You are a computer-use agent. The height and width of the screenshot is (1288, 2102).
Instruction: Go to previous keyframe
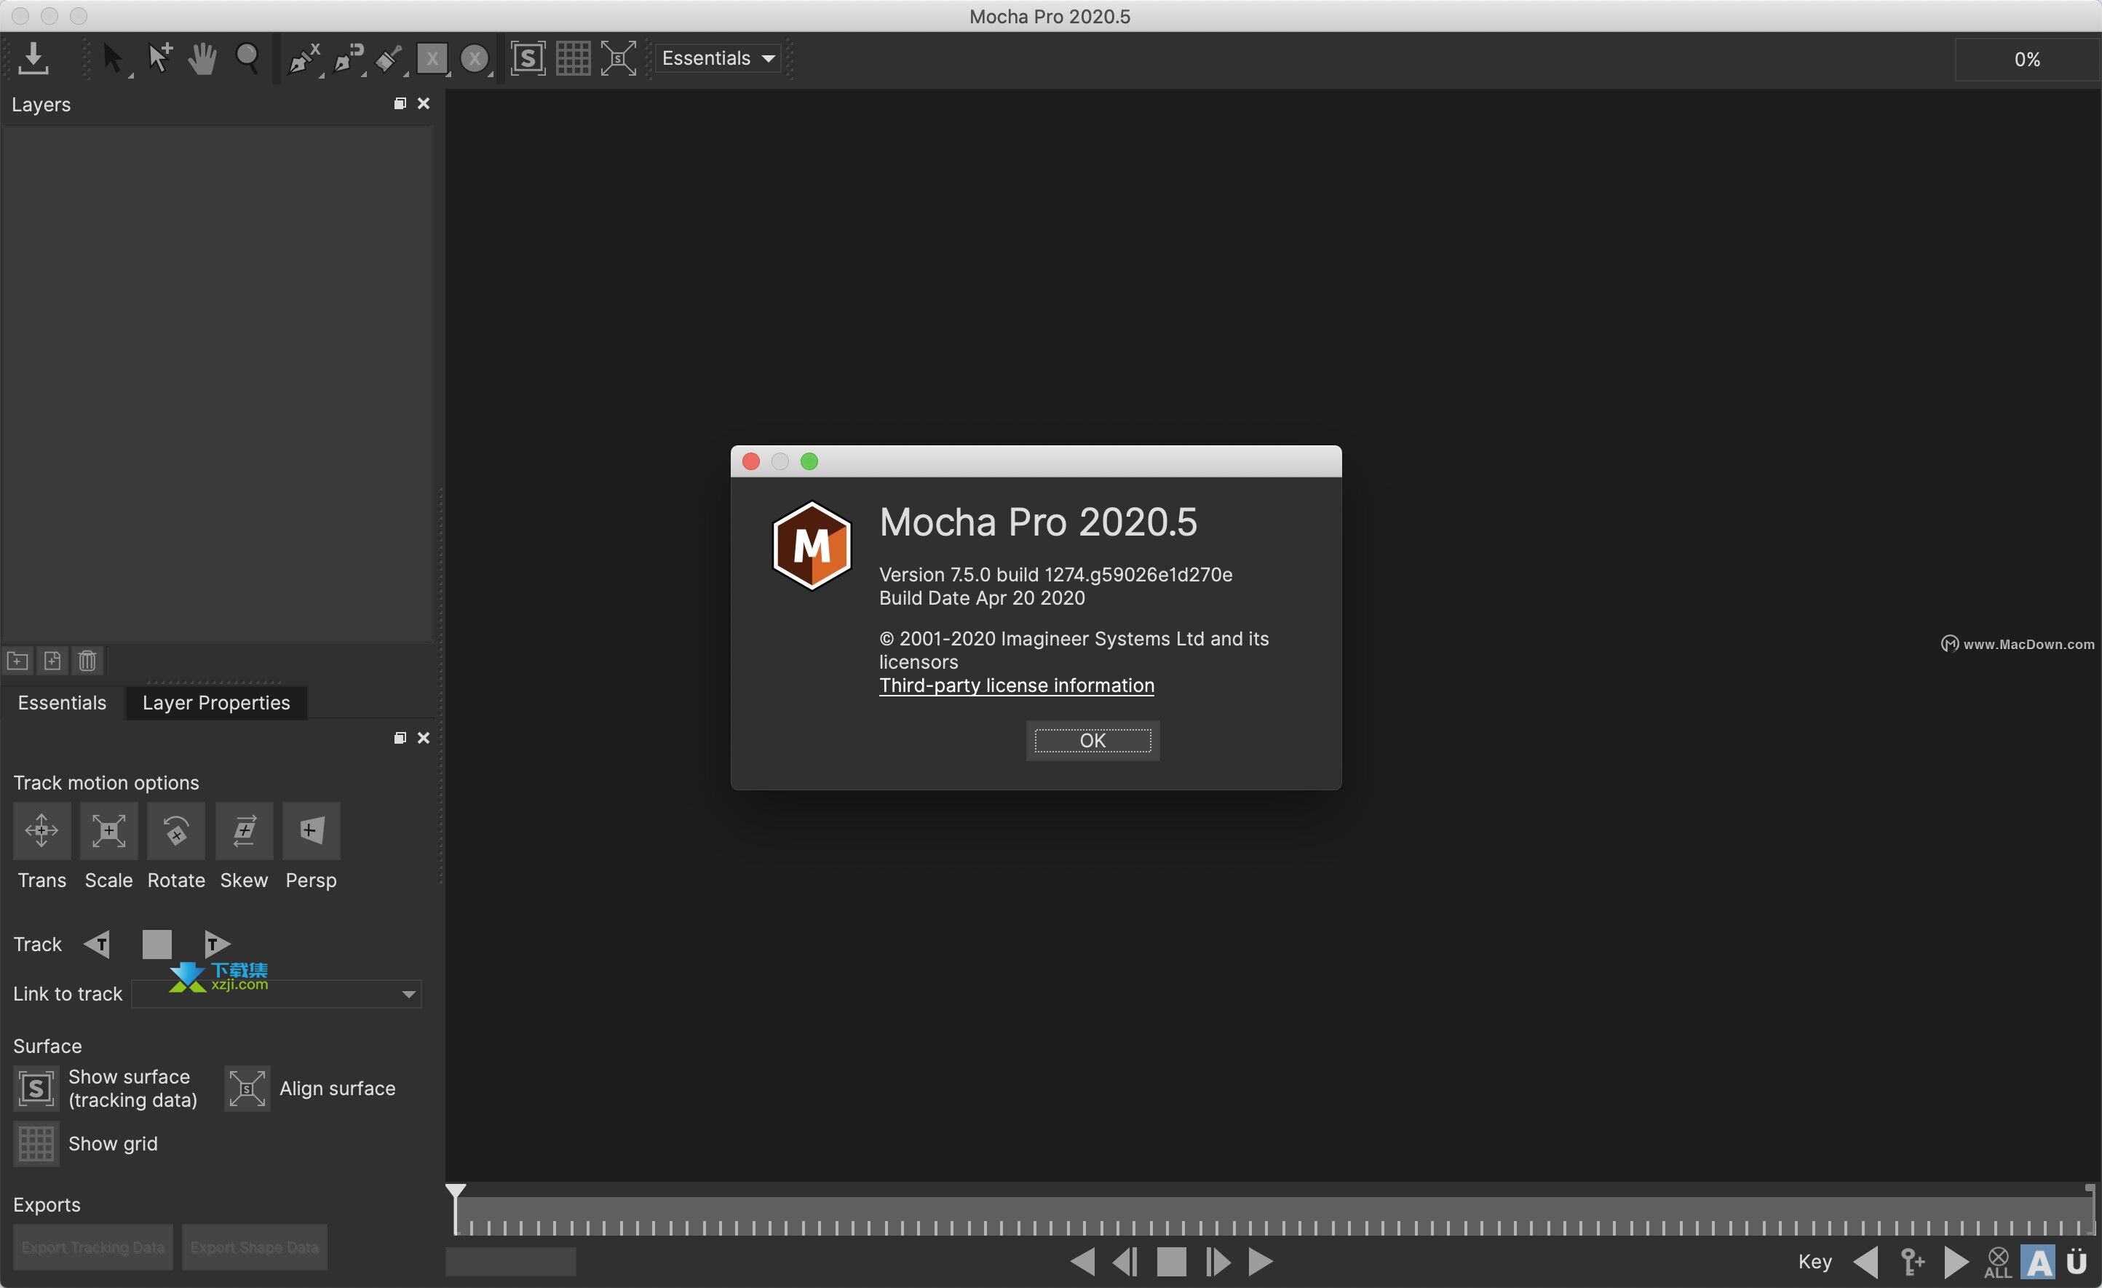(1867, 1263)
